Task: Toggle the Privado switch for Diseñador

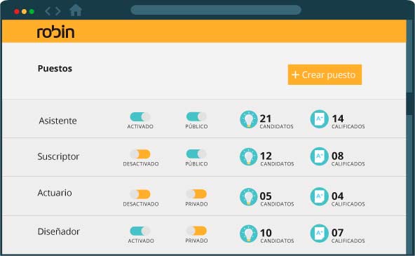Action: 196,231
